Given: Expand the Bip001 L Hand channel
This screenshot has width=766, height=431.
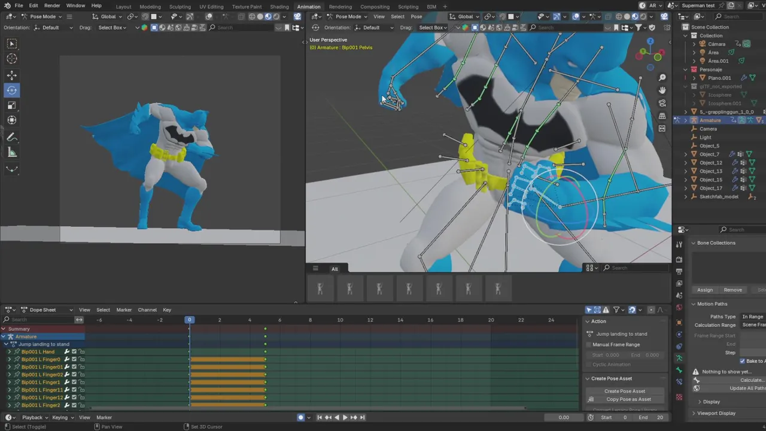Looking at the screenshot, I should coord(9,351).
